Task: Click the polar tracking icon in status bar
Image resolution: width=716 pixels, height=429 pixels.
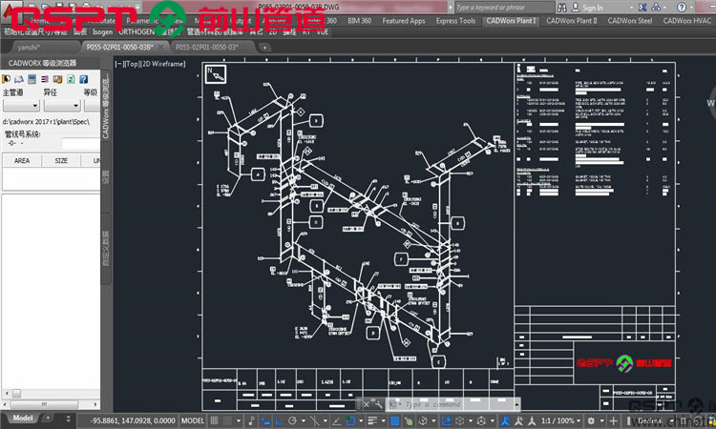Action: click(x=292, y=420)
